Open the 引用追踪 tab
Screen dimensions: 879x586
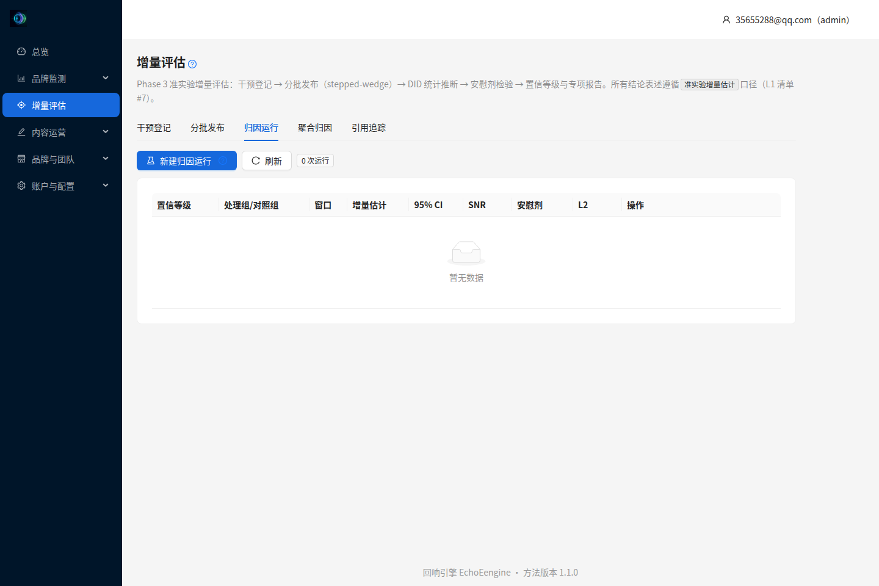[369, 128]
